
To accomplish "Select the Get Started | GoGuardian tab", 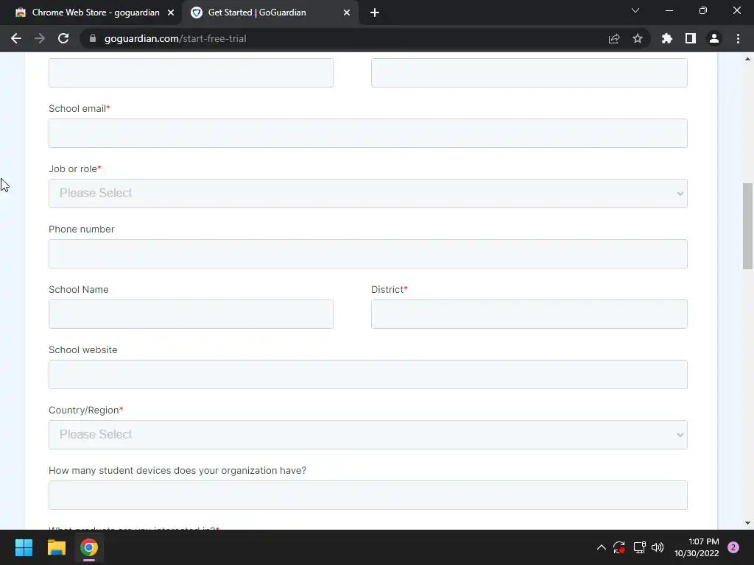I will pyautogui.click(x=257, y=13).
